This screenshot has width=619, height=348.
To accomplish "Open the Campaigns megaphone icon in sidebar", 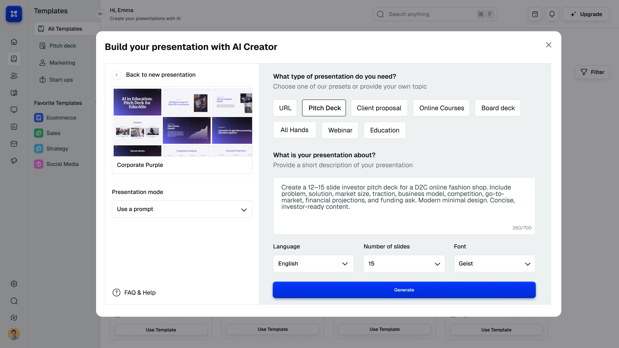I will (14, 161).
